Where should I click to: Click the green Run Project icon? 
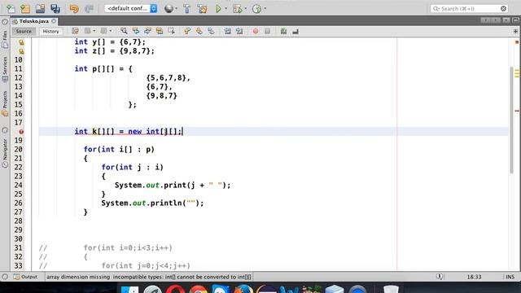coord(218,9)
